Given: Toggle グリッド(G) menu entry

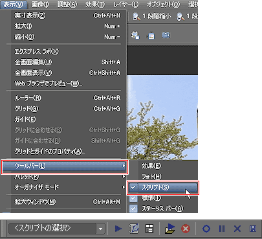Looking at the screenshot, I should tap(65, 109).
